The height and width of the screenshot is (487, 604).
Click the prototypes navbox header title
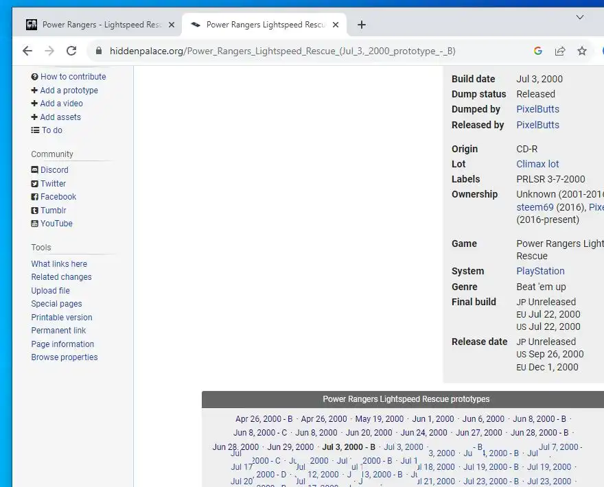[x=406, y=399]
